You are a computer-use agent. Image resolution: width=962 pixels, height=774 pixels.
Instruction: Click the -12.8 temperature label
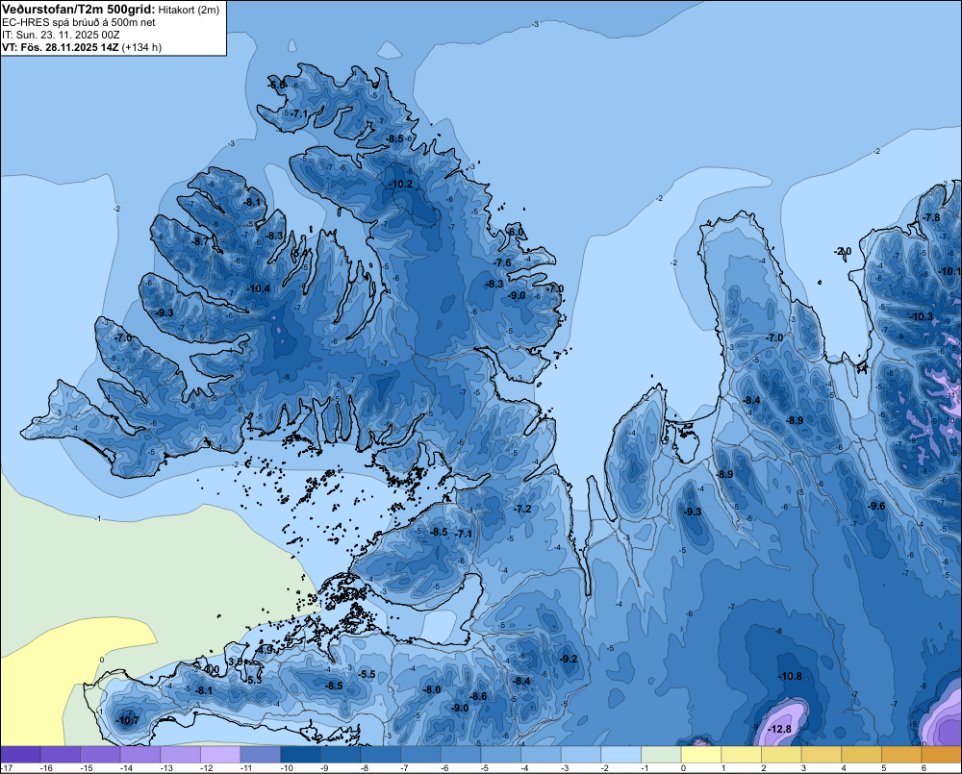779,729
